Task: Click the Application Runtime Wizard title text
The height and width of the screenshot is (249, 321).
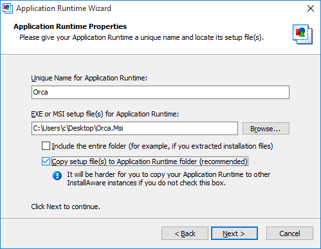Action: click(64, 8)
